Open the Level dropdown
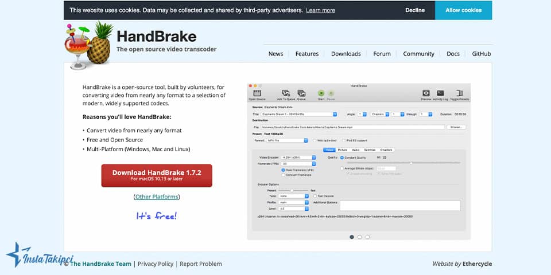The image size is (551, 275). click(293, 209)
